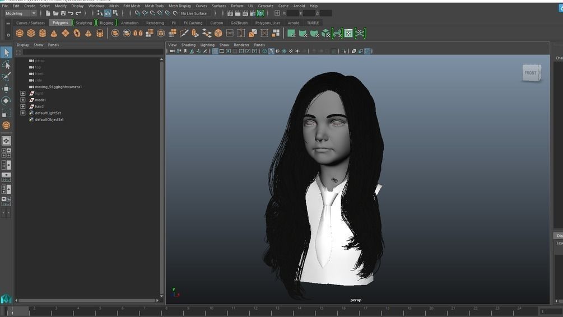This screenshot has width=563, height=317.
Task: Click the Open Scene folder icon
Action: [55, 13]
